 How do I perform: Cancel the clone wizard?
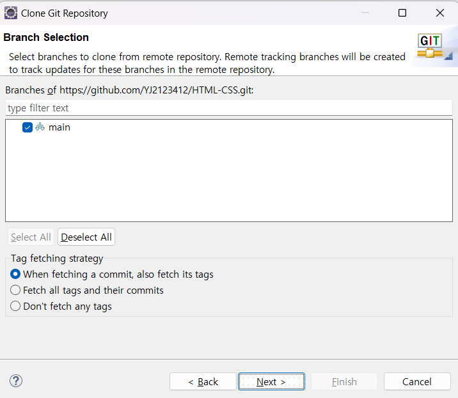pyautogui.click(x=417, y=381)
